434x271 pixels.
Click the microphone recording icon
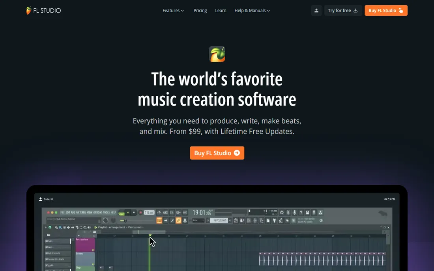294,212
